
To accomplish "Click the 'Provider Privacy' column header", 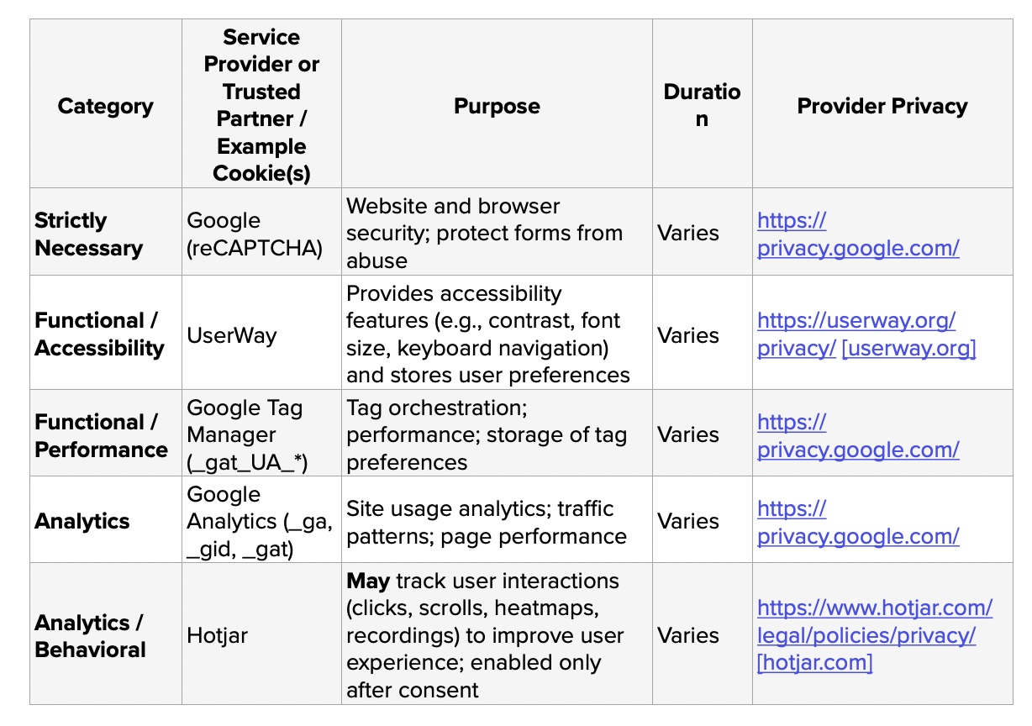I will point(882,106).
